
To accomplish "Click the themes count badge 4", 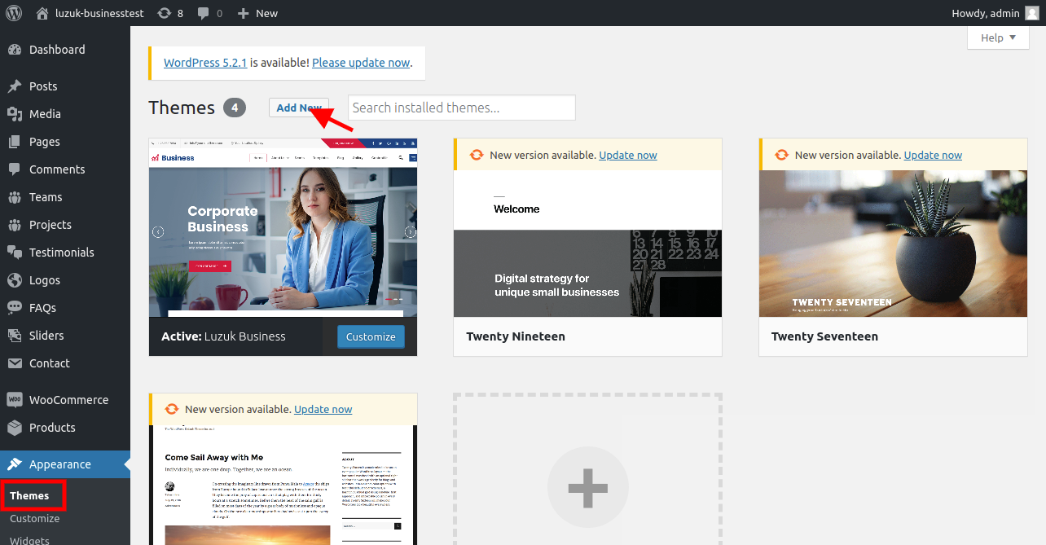I will pyautogui.click(x=235, y=108).
